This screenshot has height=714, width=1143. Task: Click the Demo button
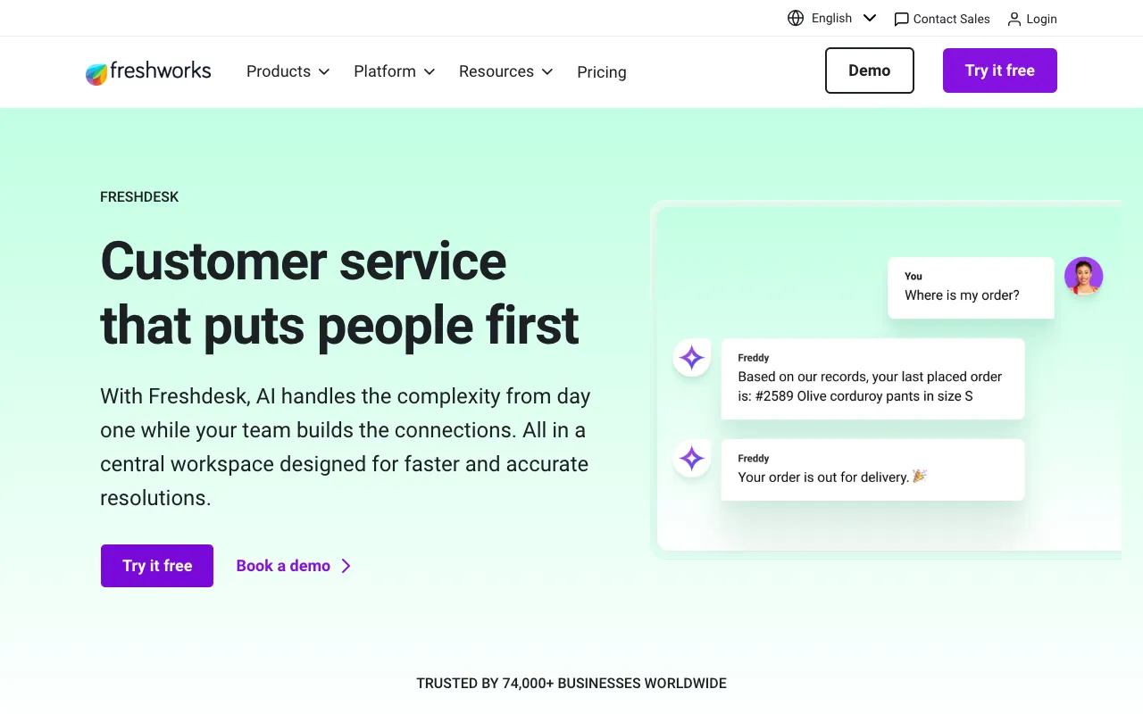(869, 70)
